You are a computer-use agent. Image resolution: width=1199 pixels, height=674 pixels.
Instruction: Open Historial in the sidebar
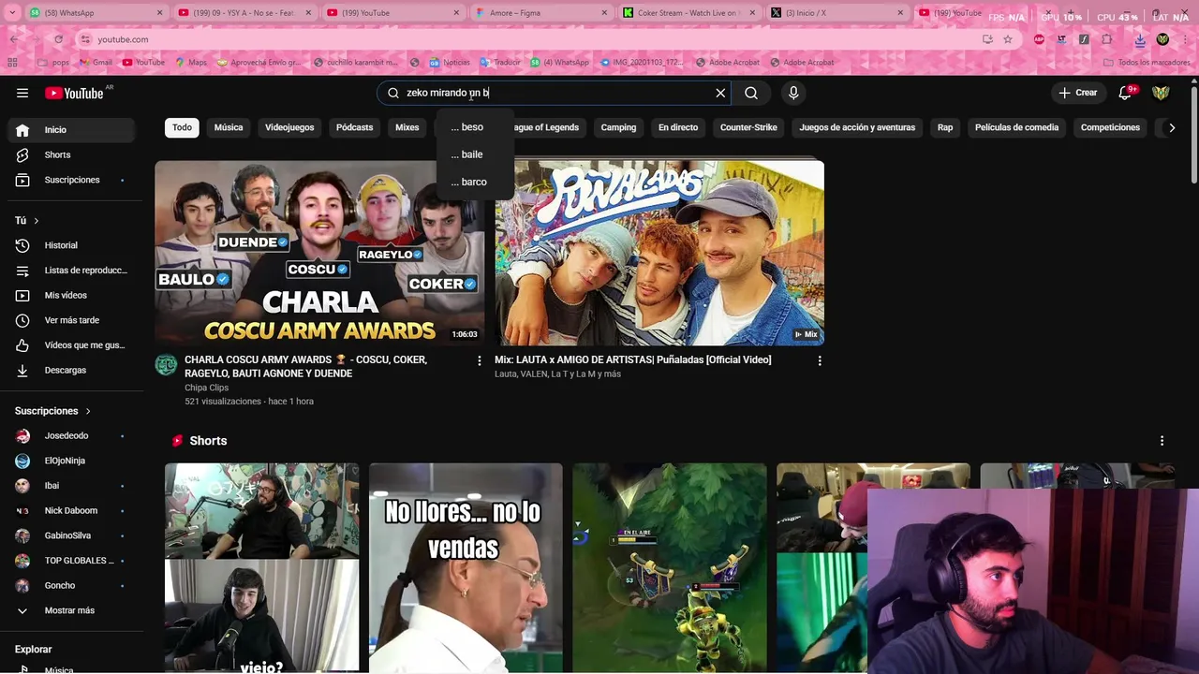72,245
